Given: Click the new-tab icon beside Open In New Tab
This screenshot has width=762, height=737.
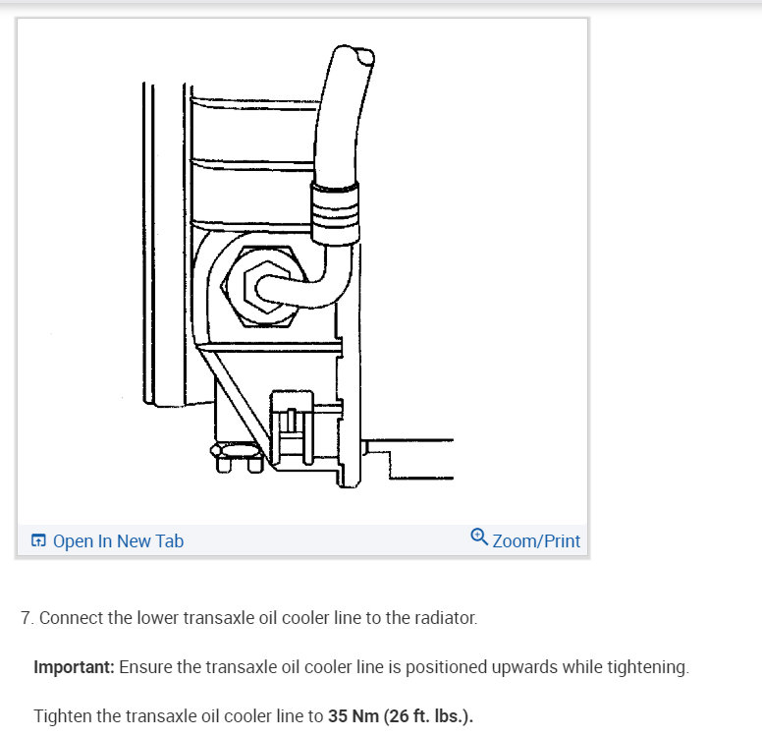Looking at the screenshot, I should [38, 540].
